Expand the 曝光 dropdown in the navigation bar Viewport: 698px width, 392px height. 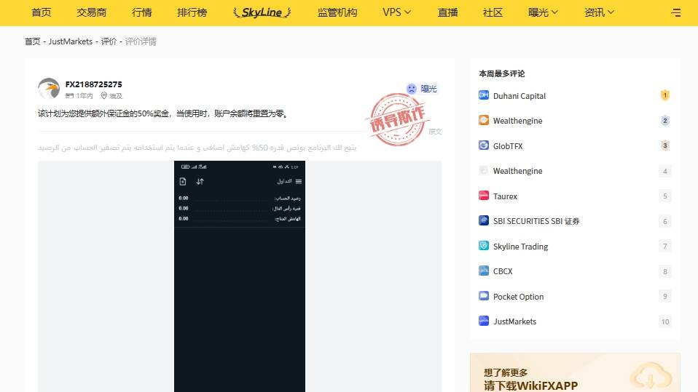(x=543, y=12)
